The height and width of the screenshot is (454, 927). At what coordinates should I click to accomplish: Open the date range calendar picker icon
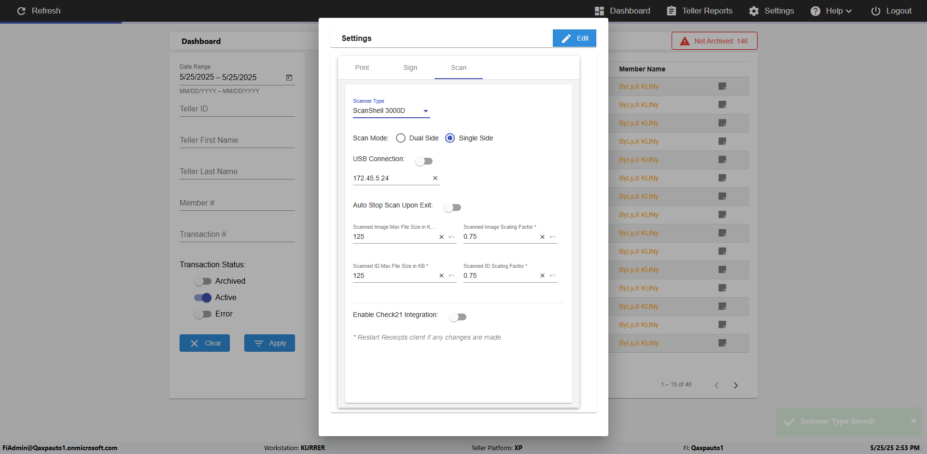click(x=289, y=77)
